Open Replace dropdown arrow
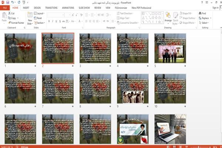The height and width of the screenshot is (148, 222). coord(211,18)
